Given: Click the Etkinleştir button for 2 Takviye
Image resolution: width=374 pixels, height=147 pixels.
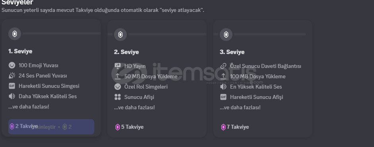Looking at the screenshot, I should click(51, 127).
